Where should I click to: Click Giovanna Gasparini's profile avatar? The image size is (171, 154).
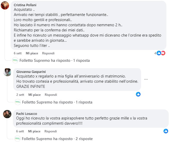coord(7,72)
